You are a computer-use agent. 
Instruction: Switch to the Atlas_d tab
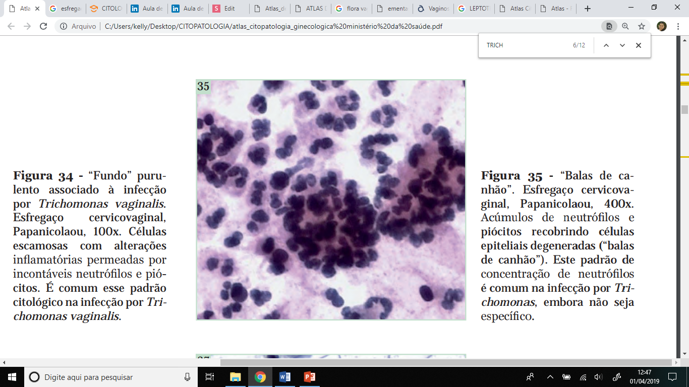pyautogui.click(x=270, y=9)
